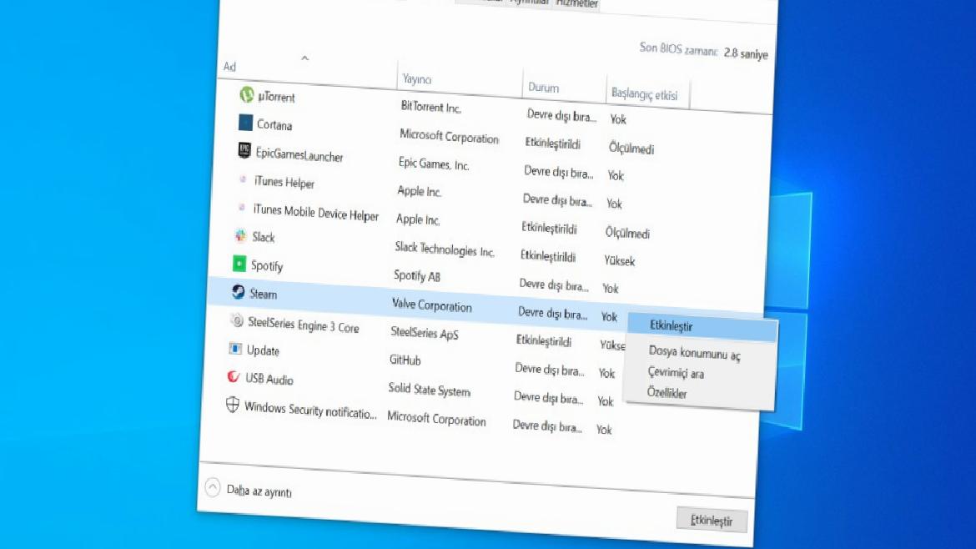Click the µTorrent app icon
The width and height of the screenshot is (976, 549).
point(246,94)
